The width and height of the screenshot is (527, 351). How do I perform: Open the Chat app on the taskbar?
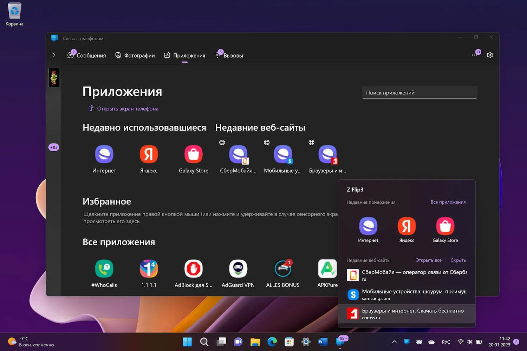tap(238, 342)
